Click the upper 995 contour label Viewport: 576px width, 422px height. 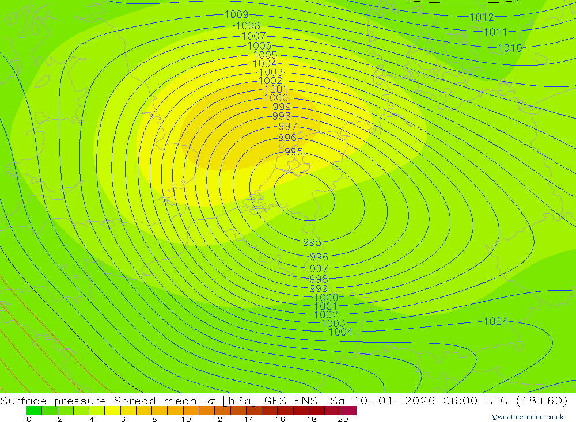pyautogui.click(x=294, y=151)
